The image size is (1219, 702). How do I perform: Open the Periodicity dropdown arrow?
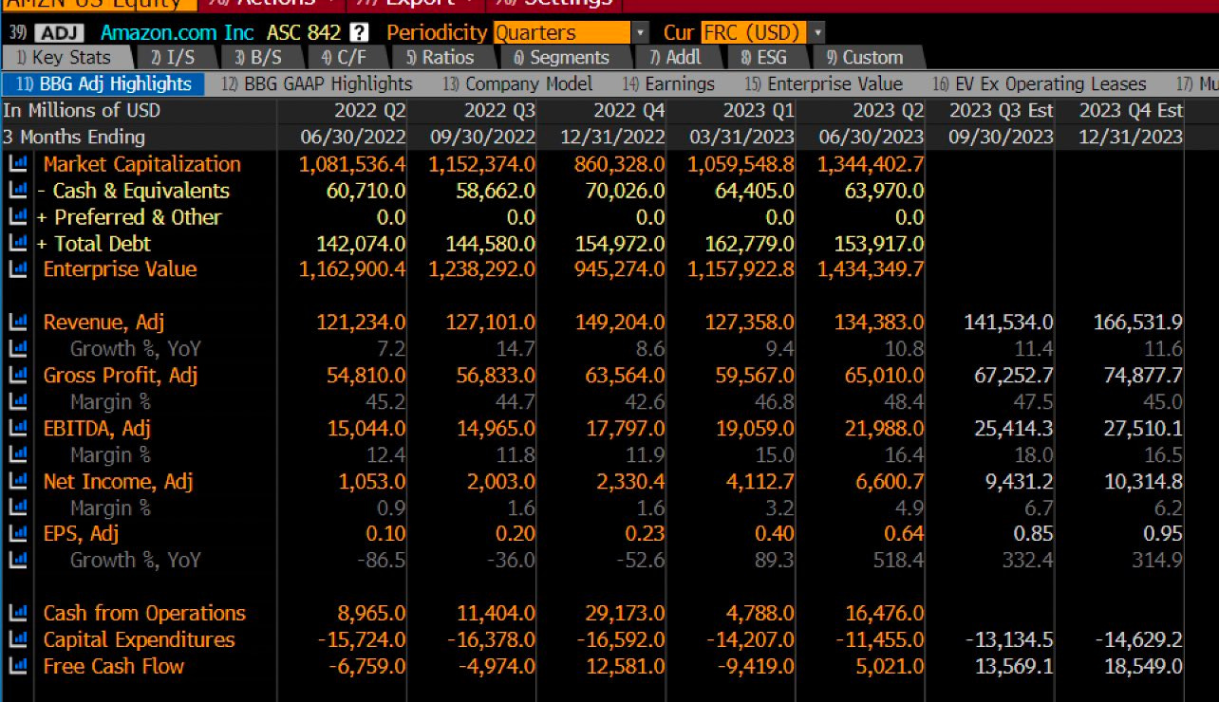pyautogui.click(x=640, y=32)
